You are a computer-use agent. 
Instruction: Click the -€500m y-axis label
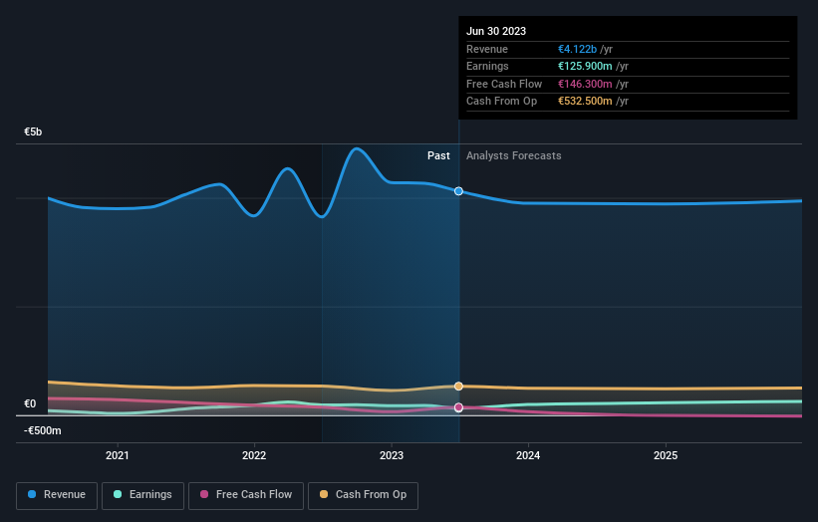[42, 430]
